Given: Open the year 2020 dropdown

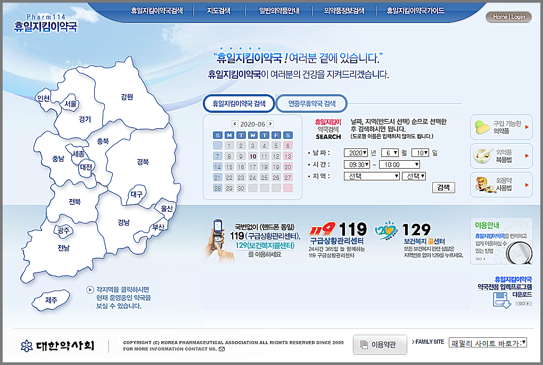Looking at the screenshot, I should [x=356, y=153].
